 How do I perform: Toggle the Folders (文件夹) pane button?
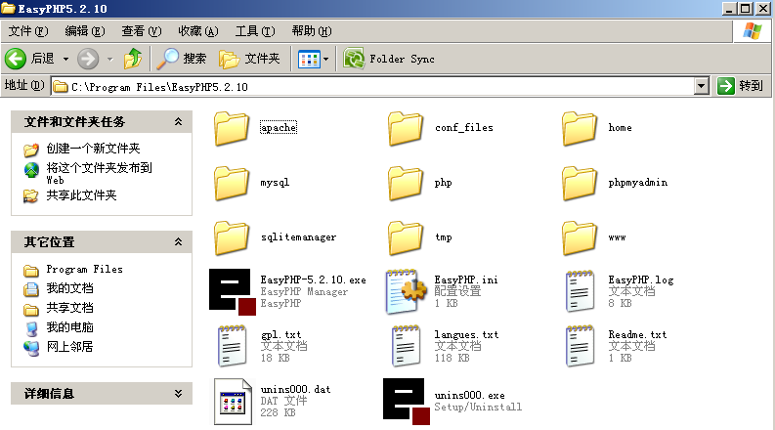(249, 59)
